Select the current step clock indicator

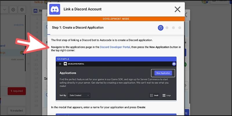[161, 28]
